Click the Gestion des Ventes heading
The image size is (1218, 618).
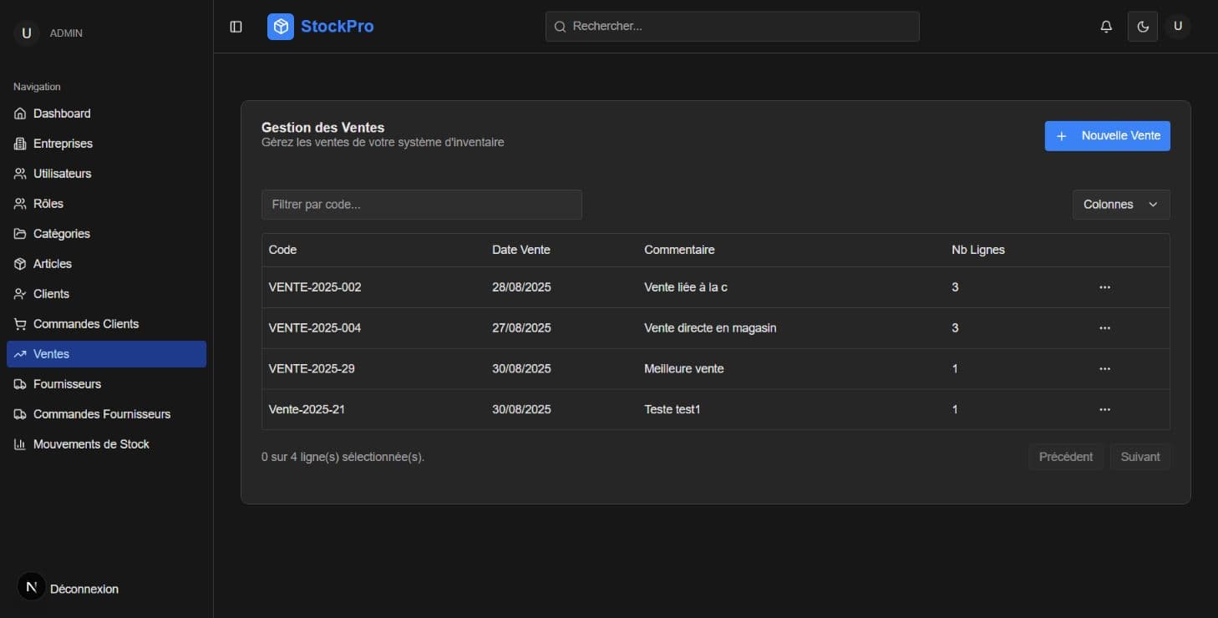point(323,128)
